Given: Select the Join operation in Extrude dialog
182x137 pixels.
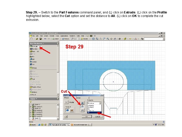Looking at the screenshot, I should click(x=82, y=103).
